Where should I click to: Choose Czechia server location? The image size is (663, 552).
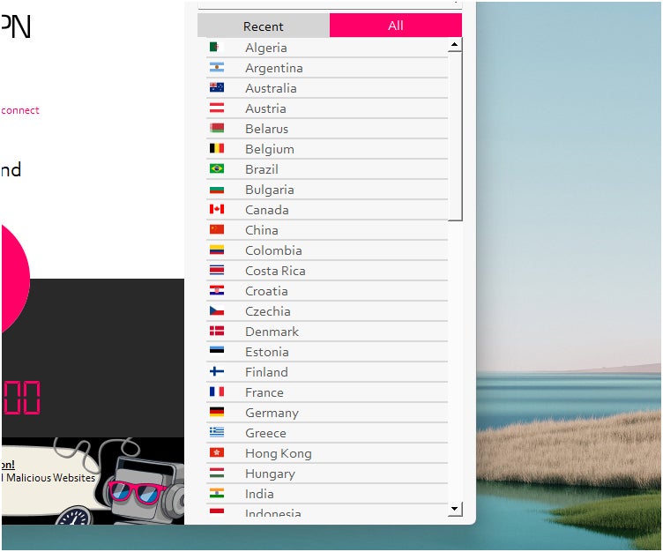pos(268,312)
